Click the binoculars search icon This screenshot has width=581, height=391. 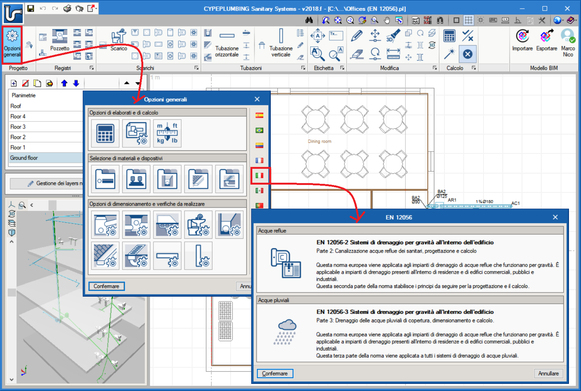coord(309,20)
